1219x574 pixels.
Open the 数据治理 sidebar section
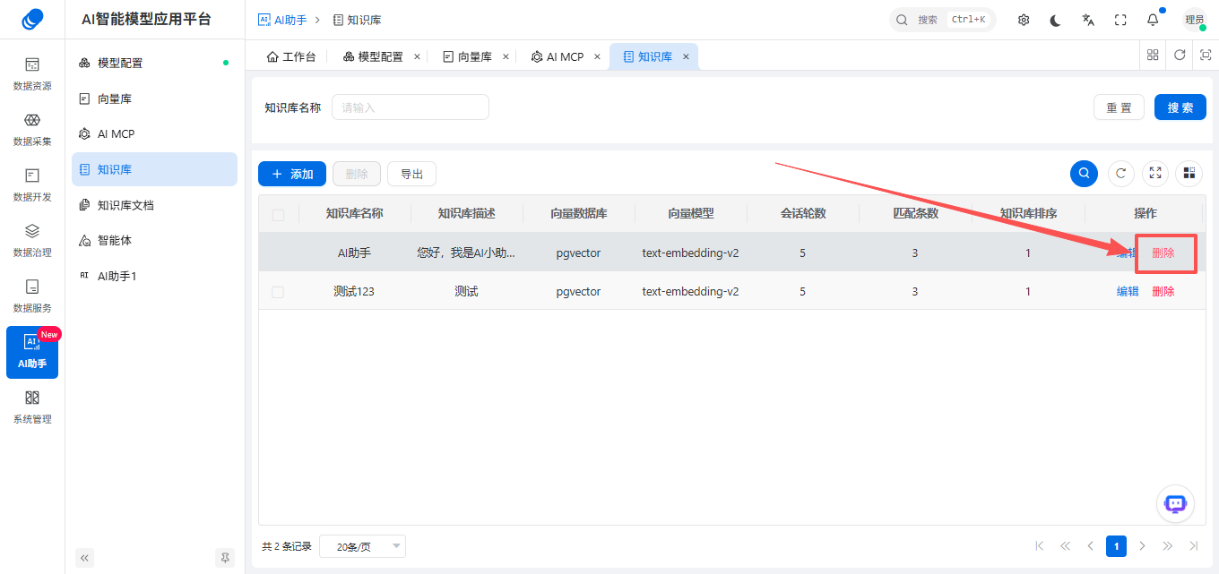point(32,240)
